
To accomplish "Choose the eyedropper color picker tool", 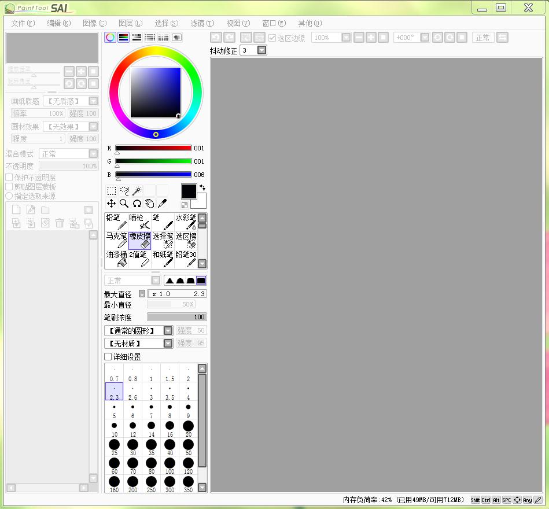I will click(x=163, y=204).
